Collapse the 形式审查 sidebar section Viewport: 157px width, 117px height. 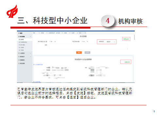tap(30, 36)
